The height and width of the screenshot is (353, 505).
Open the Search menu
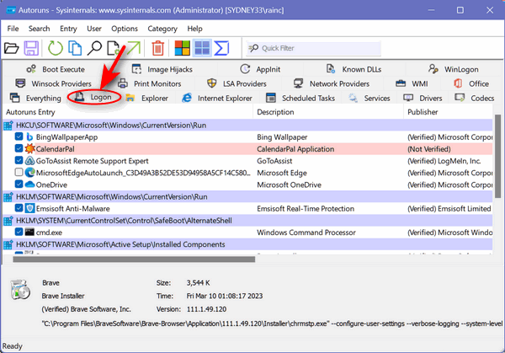pos(39,29)
